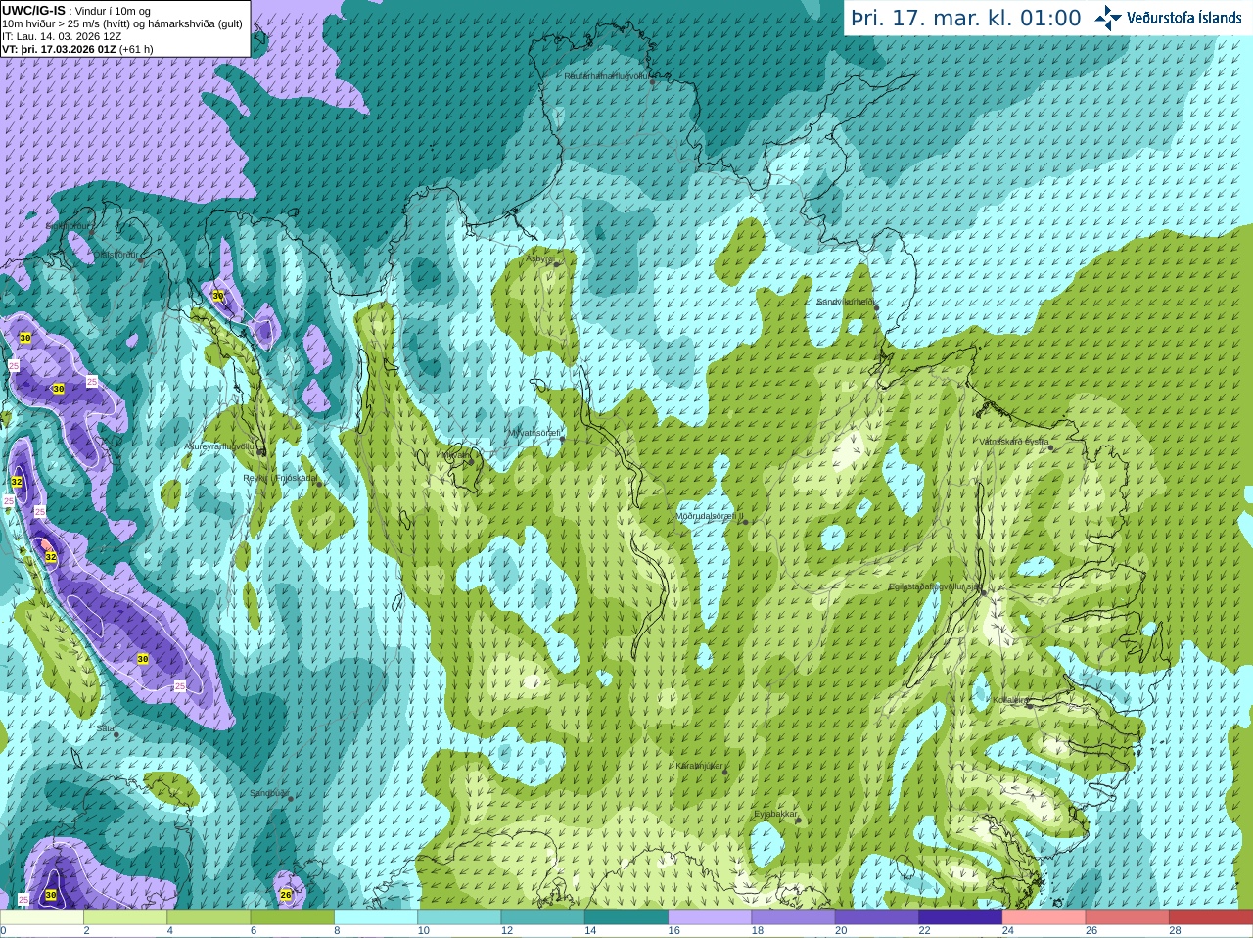The height and width of the screenshot is (938, 1253).
Task: Click the yellow 32 gust marker beside the pink patch
Action: (x=51, y=557)
